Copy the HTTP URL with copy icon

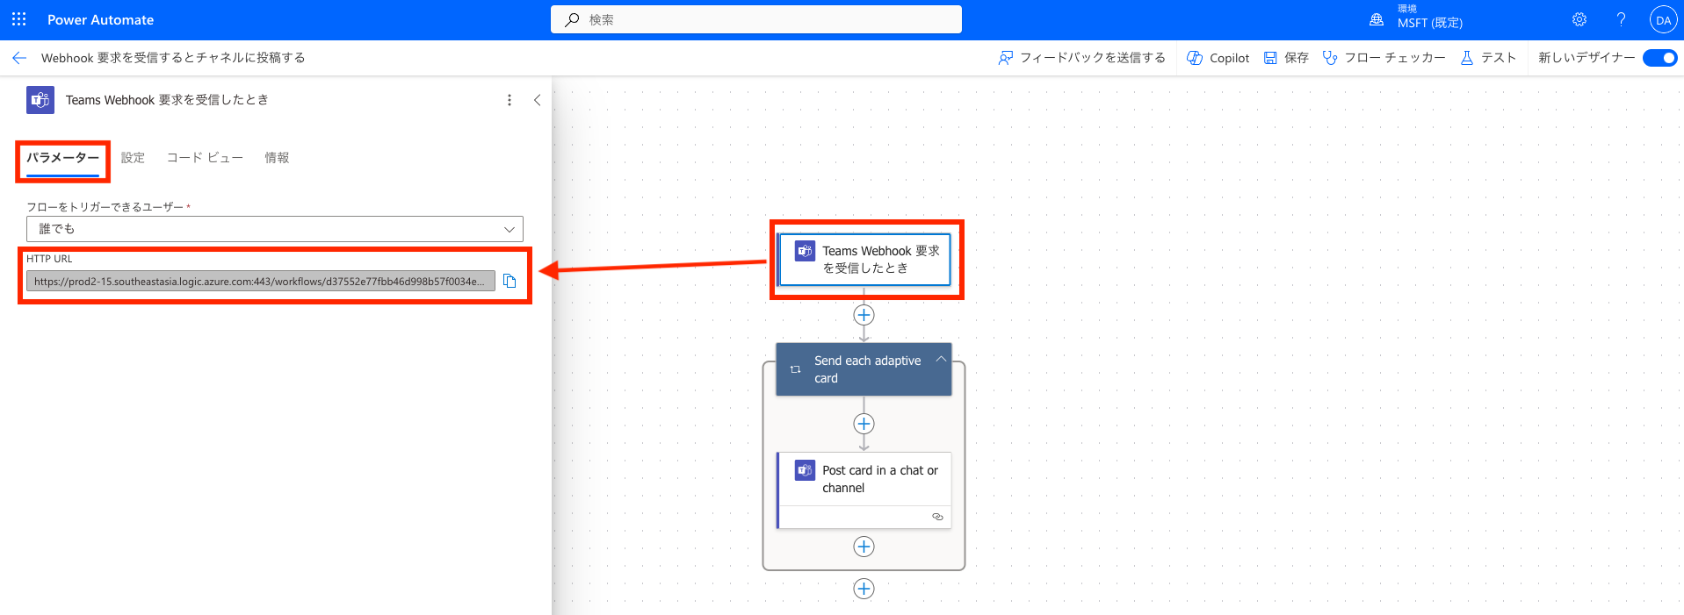(510, 281)
